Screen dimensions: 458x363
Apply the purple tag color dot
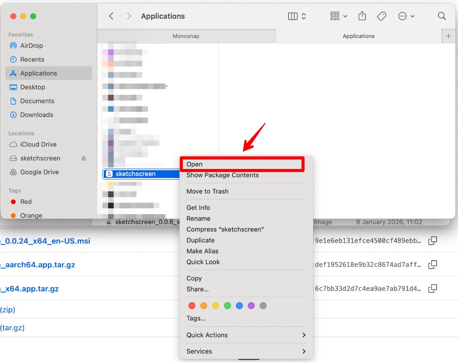(x=251, y=306)
